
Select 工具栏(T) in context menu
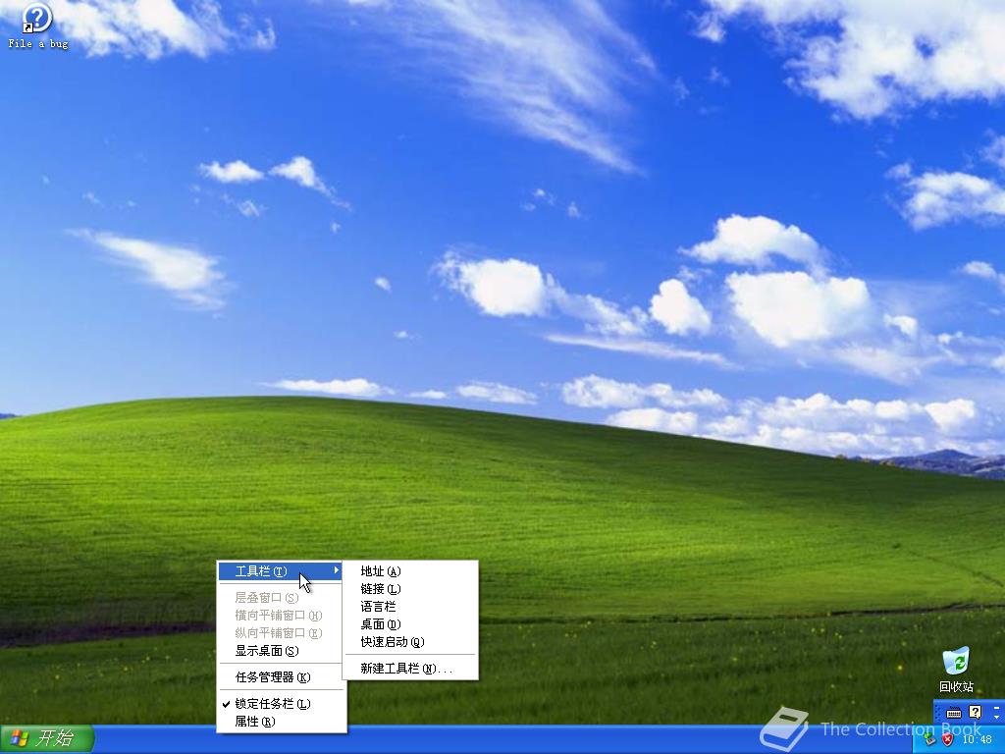pos(280,571)
